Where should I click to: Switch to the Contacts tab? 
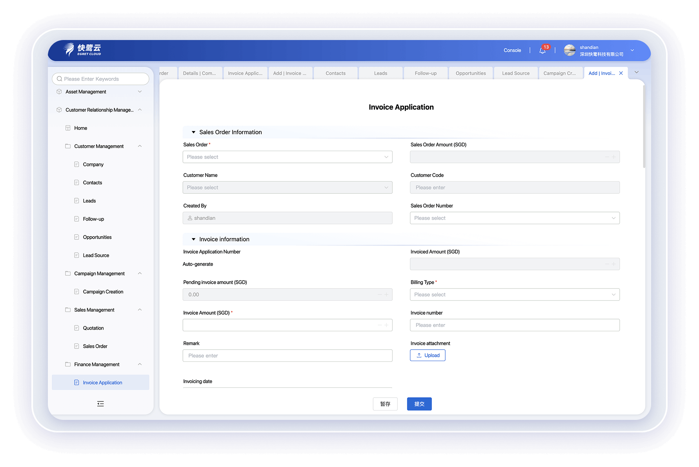click(x=335, y=73)
